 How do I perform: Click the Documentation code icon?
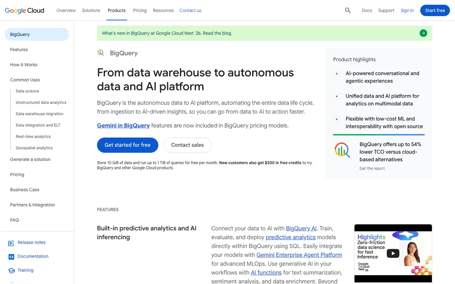(11, 257)
